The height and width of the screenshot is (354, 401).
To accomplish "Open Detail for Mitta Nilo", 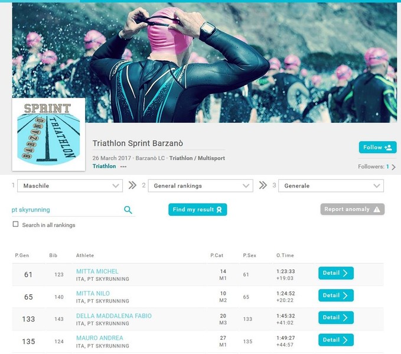I will [x=336, y=295].
